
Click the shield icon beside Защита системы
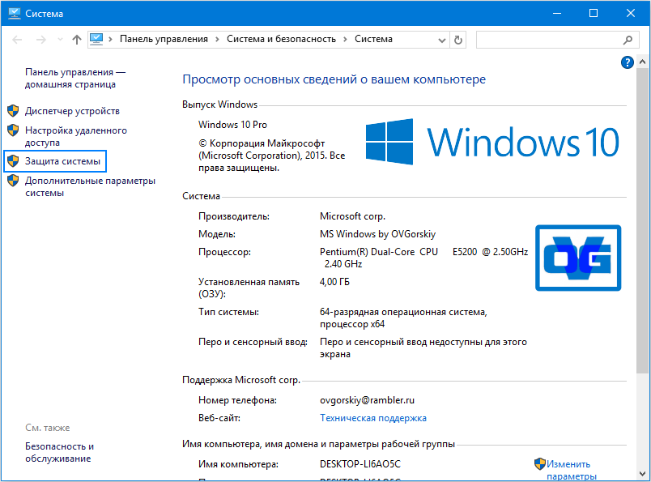pyautogui.click(x=11, y=161)
